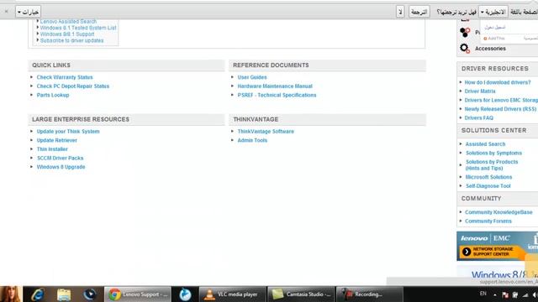Screen dimensions: 538x302
Task: Open Assisted Search under Solutions Center
Action: pyautogui.click(x=485, y=144)
